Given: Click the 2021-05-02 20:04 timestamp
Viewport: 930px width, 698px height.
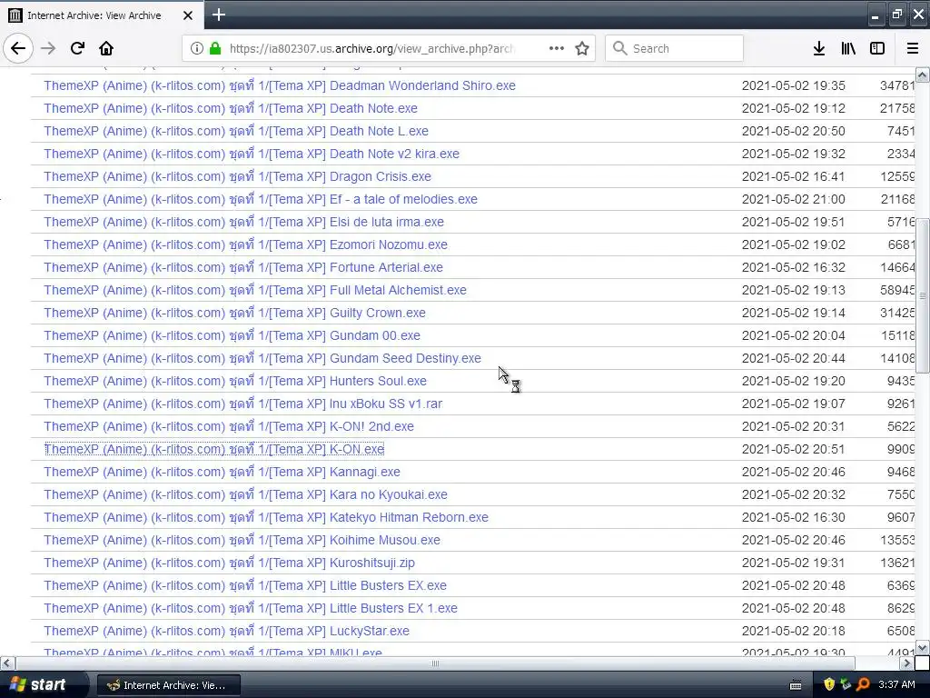Looking at the screenshot, I should [793, 335].
